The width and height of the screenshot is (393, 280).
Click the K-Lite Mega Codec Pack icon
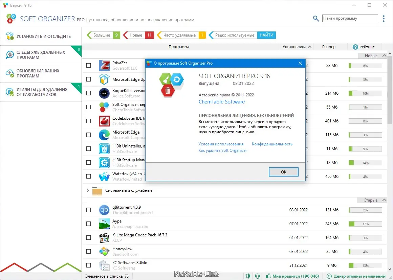[x=104, y=238]
